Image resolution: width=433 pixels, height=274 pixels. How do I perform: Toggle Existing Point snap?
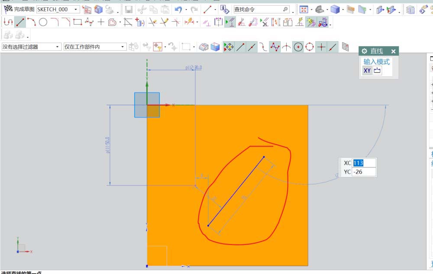[x=321, y=47]
